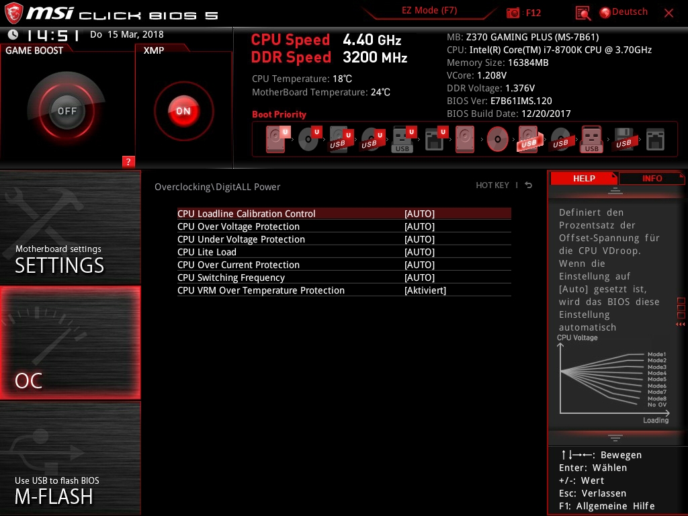This screenshot has width=688, height=516.
Task: Click the date Do 15 Mar, 2018
Action: tap(127, 34)
